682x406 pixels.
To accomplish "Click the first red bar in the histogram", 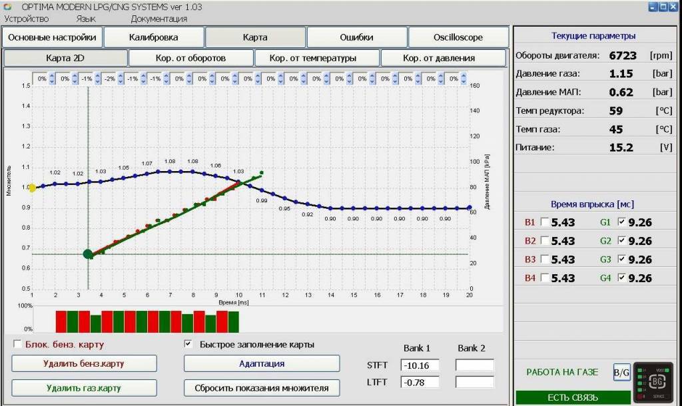I will coord(61,321).
